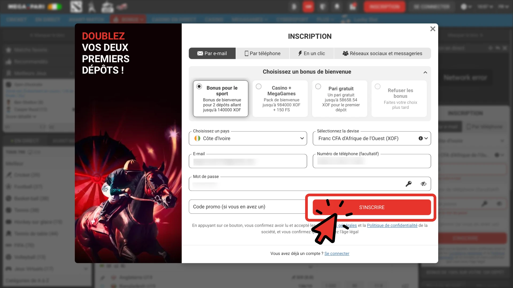Open the country dropdown showing Côte d'Ivoire
The width and height of the screenshot is (513, 288).
coord(248,138)
